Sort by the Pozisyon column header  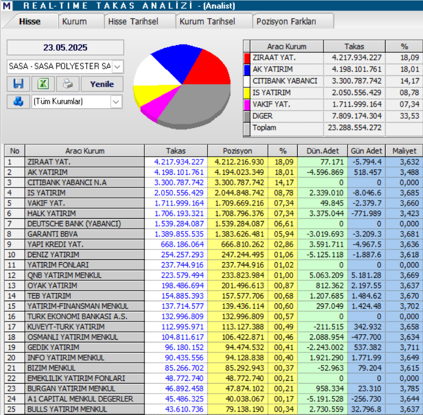237,151
